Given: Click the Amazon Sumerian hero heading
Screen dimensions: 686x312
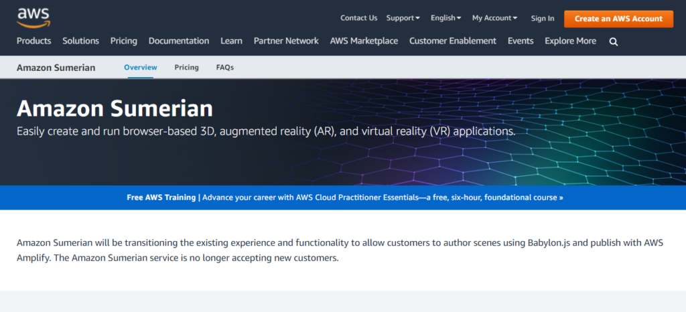Looking at the screenshot, I should pyautogui.click(x=115, y=108).
